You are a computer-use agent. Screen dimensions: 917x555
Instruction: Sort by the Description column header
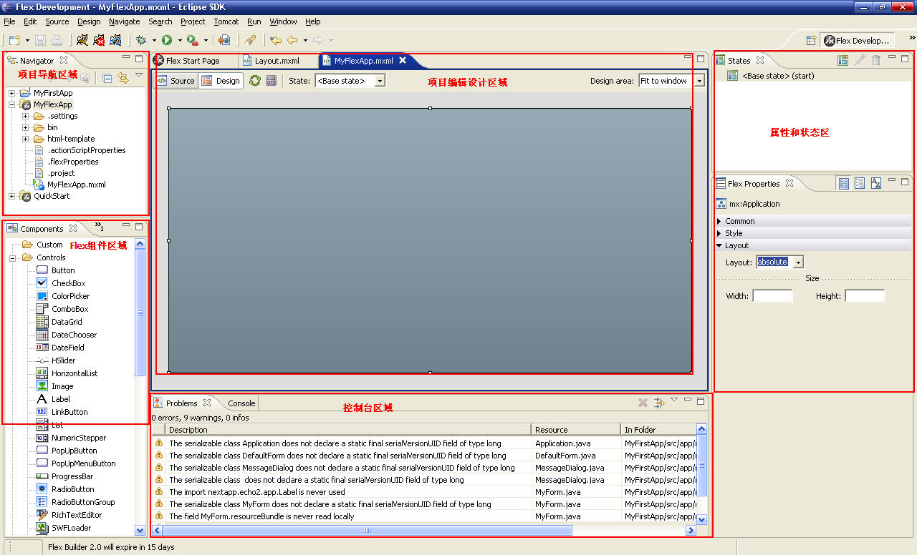pyautogui.click(x=349, y=430)
